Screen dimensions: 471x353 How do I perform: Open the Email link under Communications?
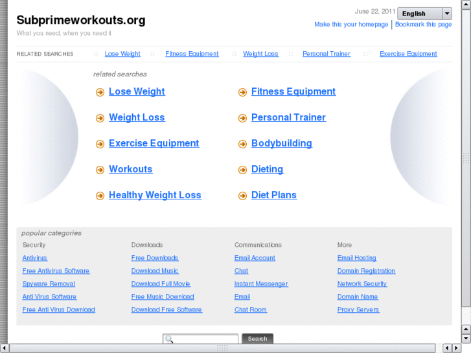(x=242, y=297)
